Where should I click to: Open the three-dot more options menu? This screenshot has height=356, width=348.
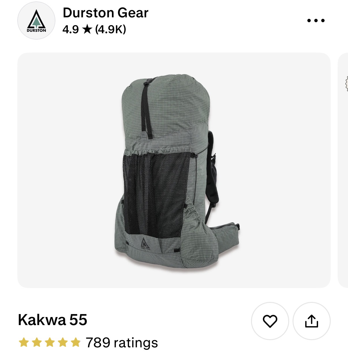[316, 21]
